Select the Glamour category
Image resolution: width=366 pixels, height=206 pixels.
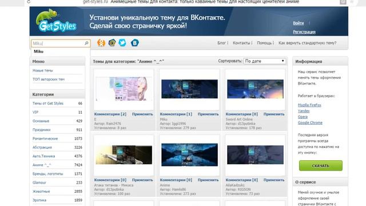39,183
